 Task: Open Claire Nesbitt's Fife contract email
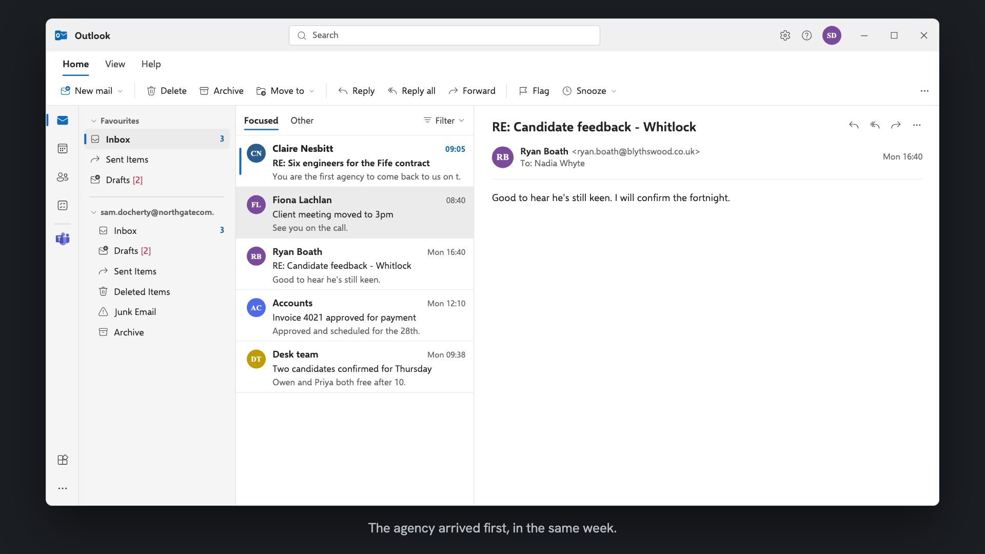(354, 162)
